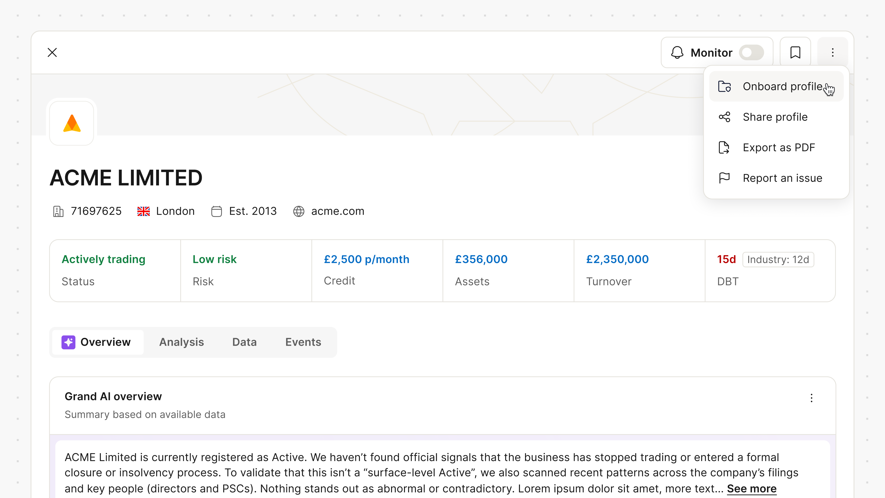Open the acme.com website link

coord(338,211)
